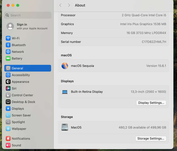Select the Displays sun icon in sidebar

click(8, 109)
